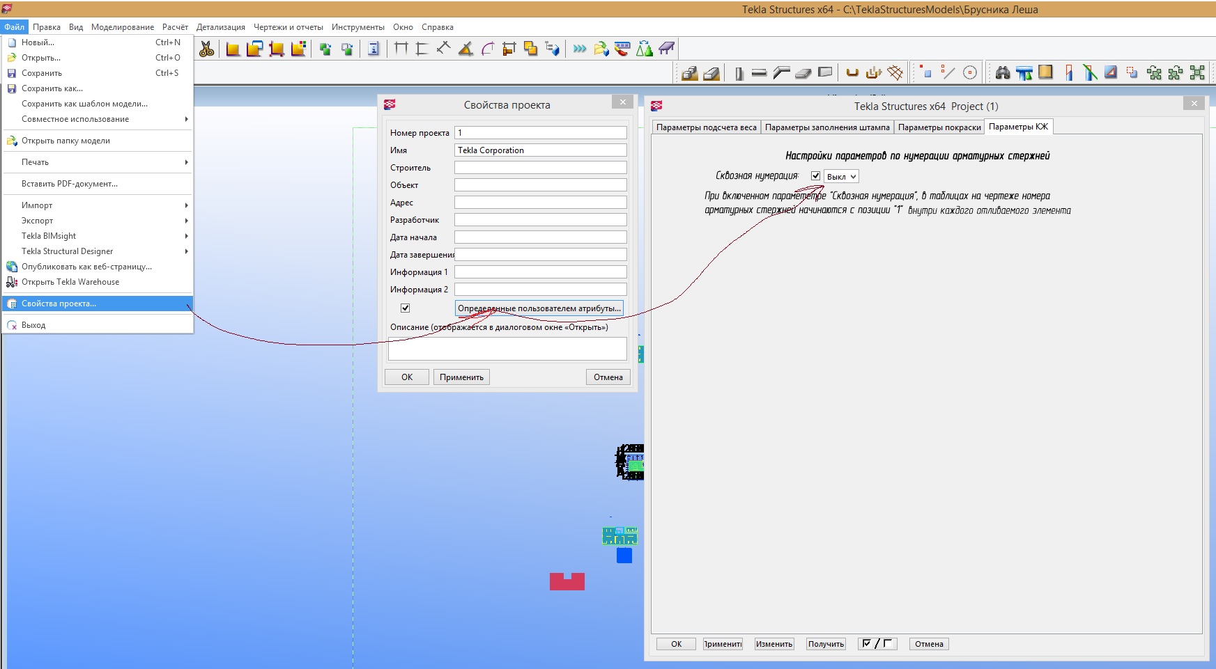Screen dimensions: 1216x669
Task: Click the blue triple-arrow icon in toolbar
Action: click(579, 49)
